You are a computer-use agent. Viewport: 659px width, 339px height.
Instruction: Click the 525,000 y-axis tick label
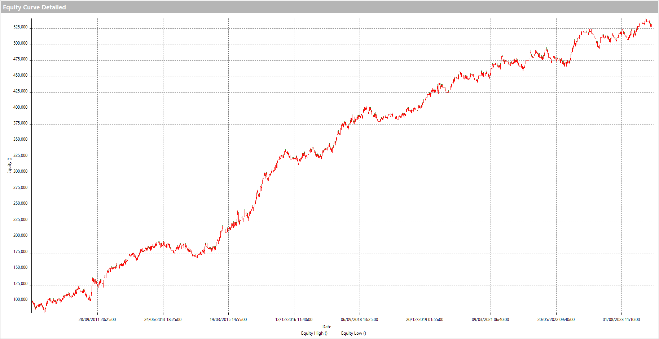coord(20,27)
